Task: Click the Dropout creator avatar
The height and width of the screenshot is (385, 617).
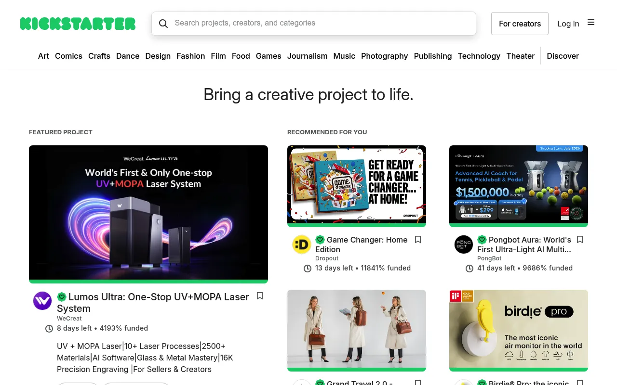Action: tap(302, 244)
